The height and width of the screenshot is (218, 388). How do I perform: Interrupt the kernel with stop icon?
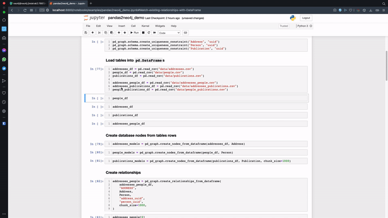coord(143,32)
